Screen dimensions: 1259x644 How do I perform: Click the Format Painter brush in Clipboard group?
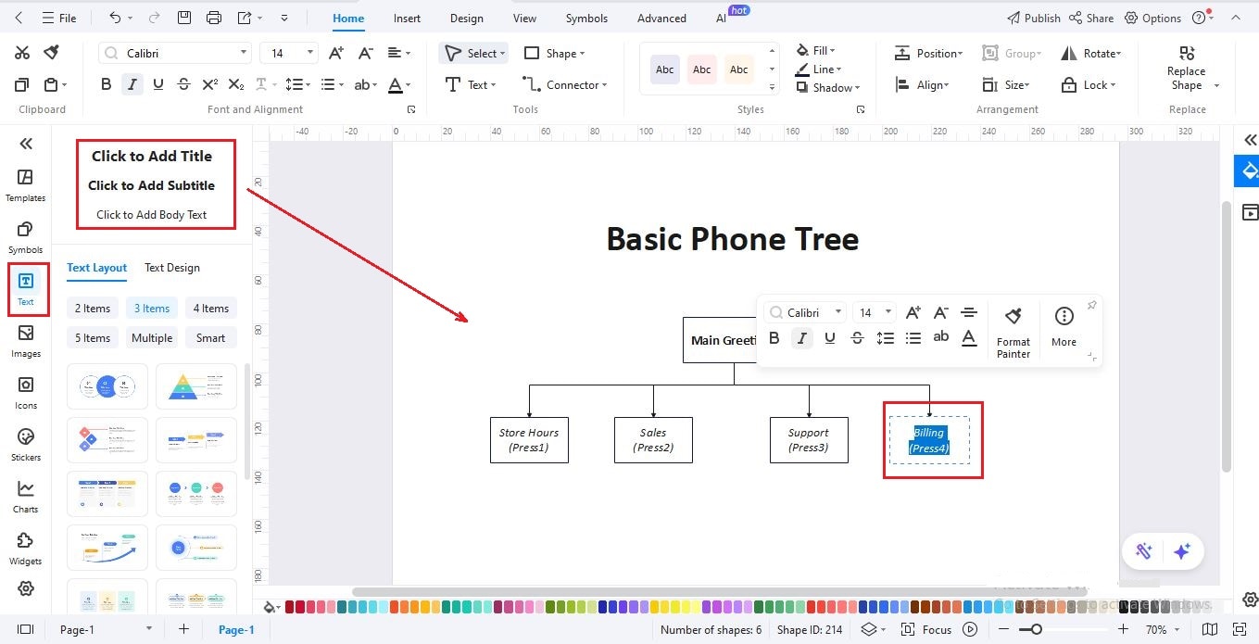(52, 53)
